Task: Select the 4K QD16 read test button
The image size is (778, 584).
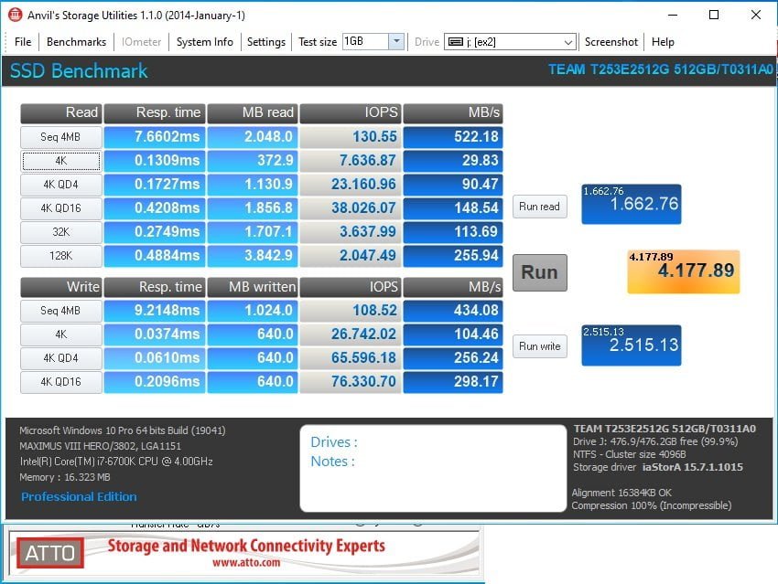Action: [x=61, y=208]
